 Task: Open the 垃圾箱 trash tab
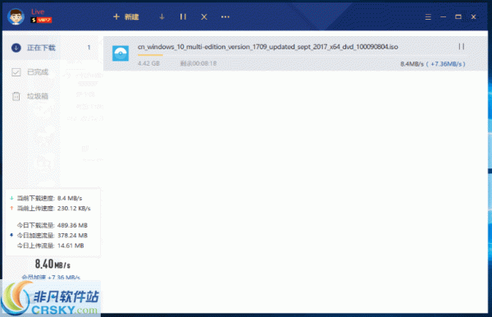pyautogui.click(x=38, y=96)
